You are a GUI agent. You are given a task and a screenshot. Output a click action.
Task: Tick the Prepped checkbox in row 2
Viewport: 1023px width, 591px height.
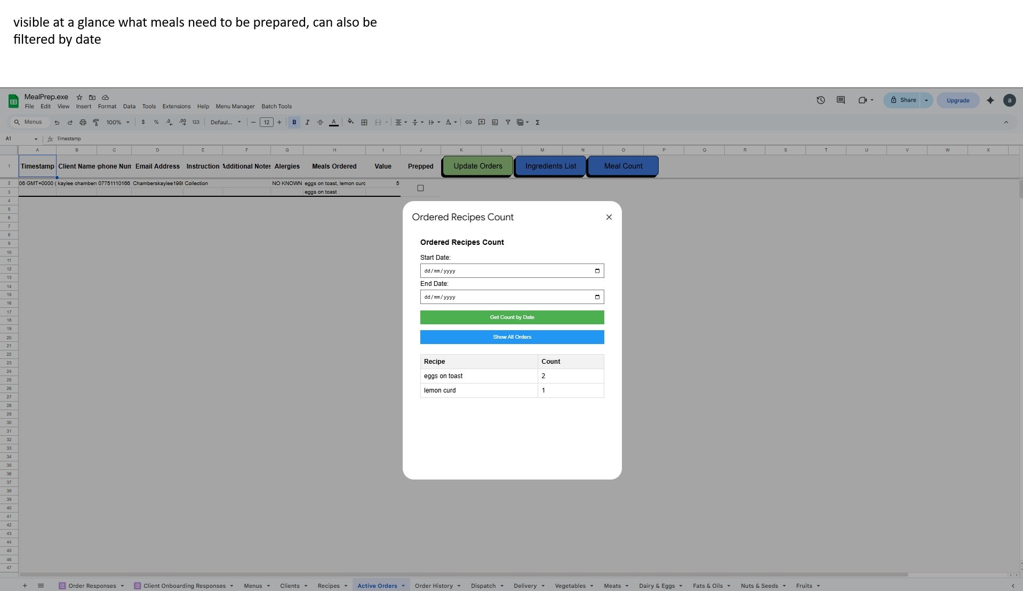420,188
